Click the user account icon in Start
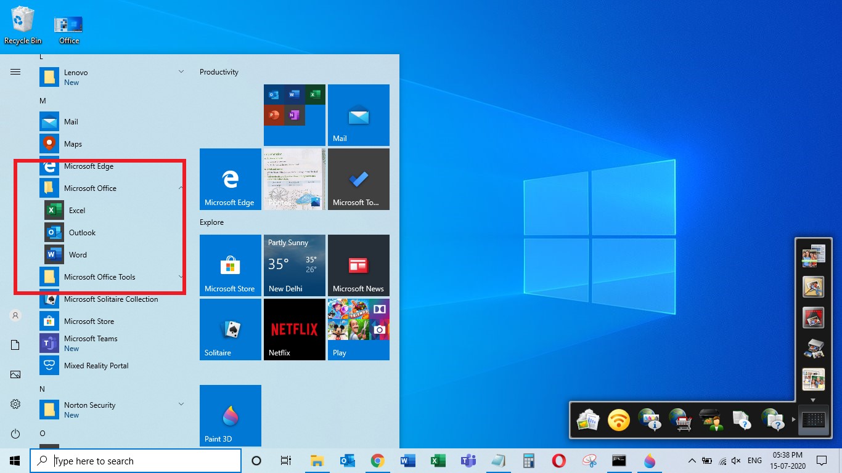 [x=15, y=315]
